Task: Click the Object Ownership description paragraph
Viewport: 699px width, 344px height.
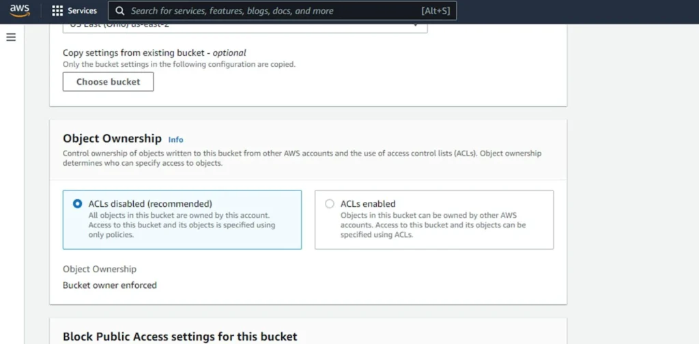Action: [x=302, y=158]
